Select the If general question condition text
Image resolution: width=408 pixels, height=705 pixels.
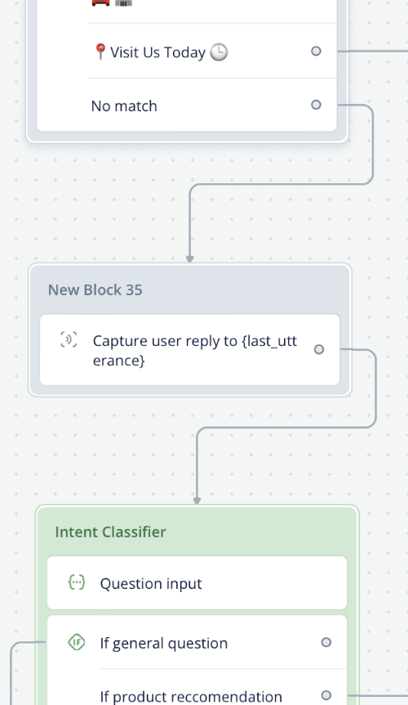(164, 643)
